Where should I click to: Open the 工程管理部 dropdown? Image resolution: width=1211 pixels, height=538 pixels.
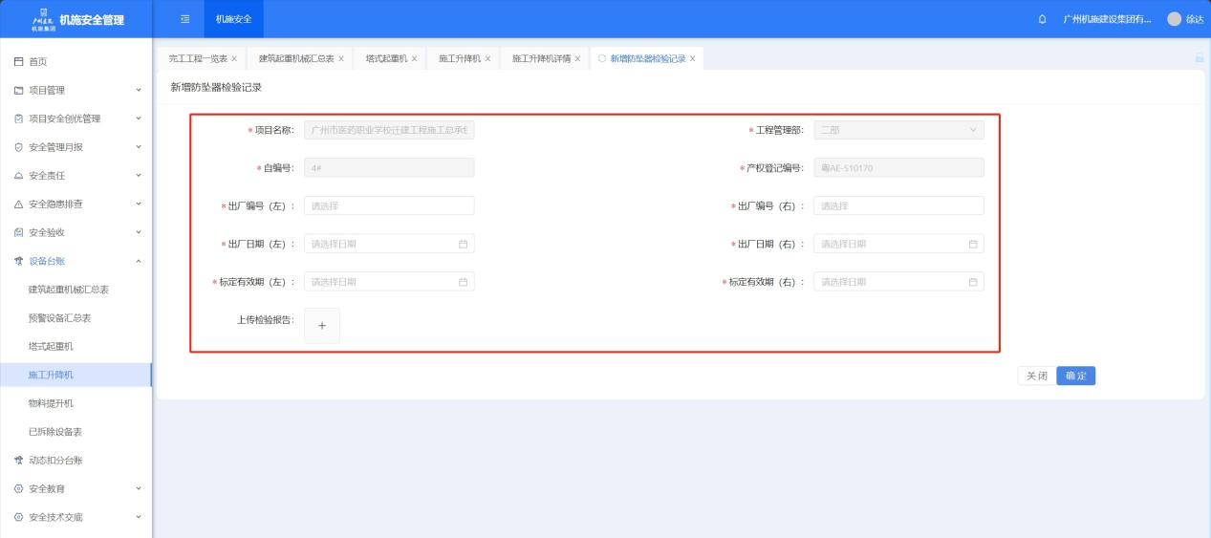coord(898,130)
